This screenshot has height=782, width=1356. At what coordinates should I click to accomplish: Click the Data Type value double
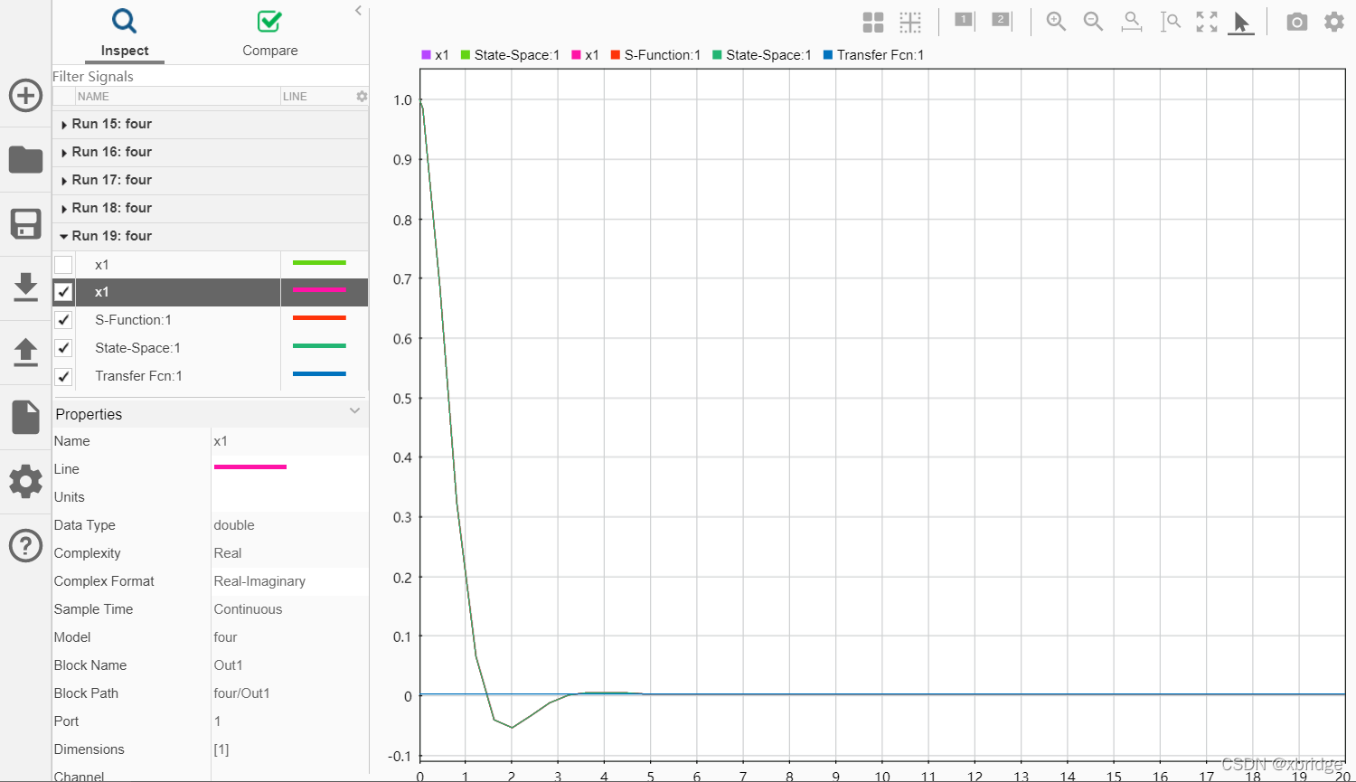pos(233,525)
